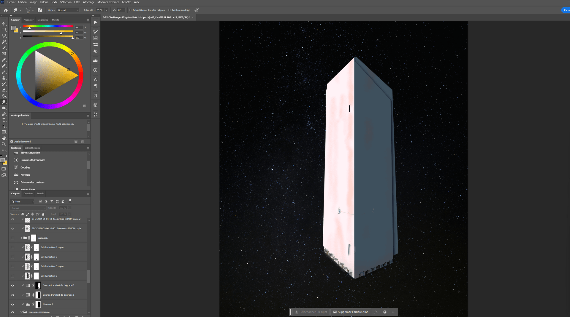Collapse the 'vaisseau morceaux' layer group
Image resolution: width=570 pixels, height=317 pixels.
coord(21,312)
